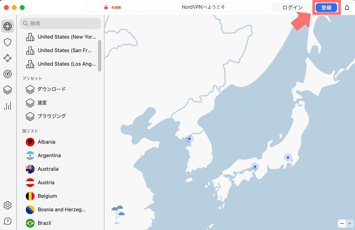Zoom in the map with plus button

(349, 223)
